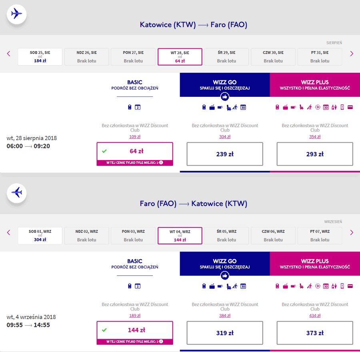Image resolution: width=360 pixels, height=352 pixels.
Task: Click the return BASIC column header
Action: tap(135, 264)
